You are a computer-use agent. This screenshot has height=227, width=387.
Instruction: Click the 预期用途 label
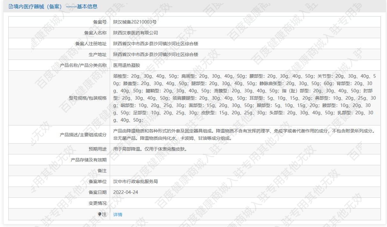(98, 149)
